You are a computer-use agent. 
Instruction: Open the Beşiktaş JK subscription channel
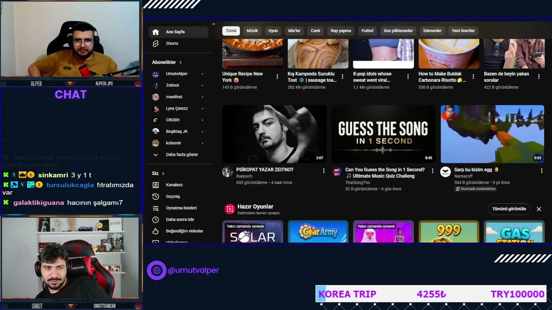tap(179, 131)
